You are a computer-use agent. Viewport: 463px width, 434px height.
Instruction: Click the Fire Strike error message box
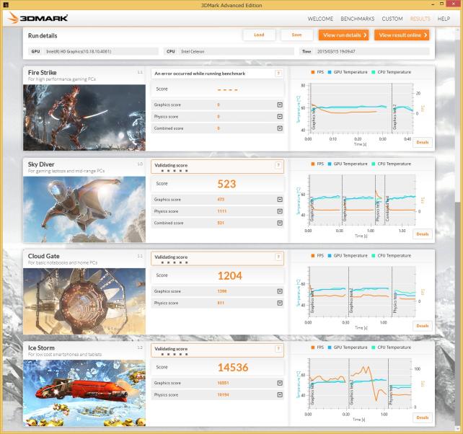(x=217, y=74)
